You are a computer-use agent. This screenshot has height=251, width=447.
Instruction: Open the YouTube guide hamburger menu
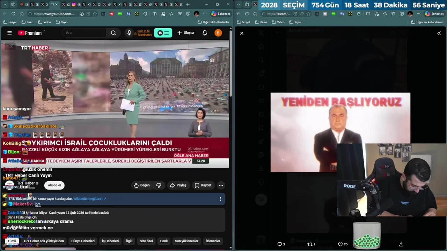(9, 33)
